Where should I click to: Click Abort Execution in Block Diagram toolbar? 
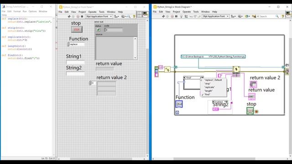tap(172, 16)
